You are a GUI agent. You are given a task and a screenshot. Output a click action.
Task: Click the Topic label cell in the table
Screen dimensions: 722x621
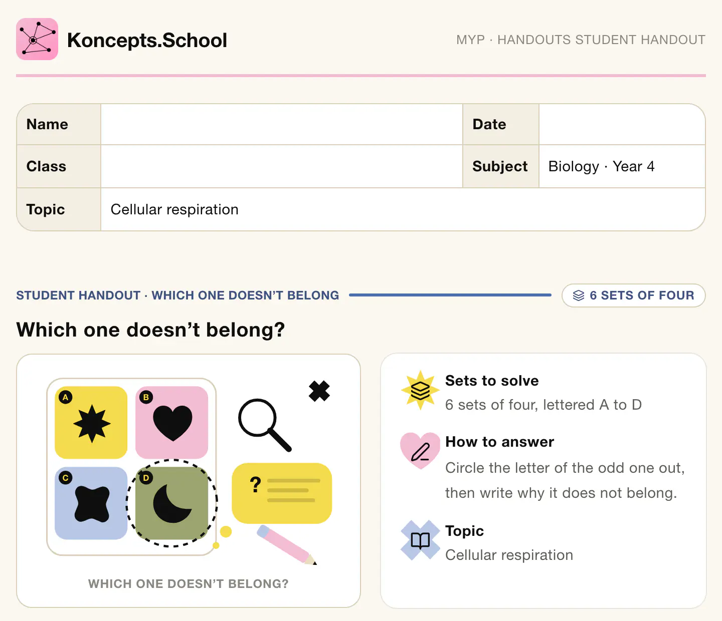pos(59,209)
